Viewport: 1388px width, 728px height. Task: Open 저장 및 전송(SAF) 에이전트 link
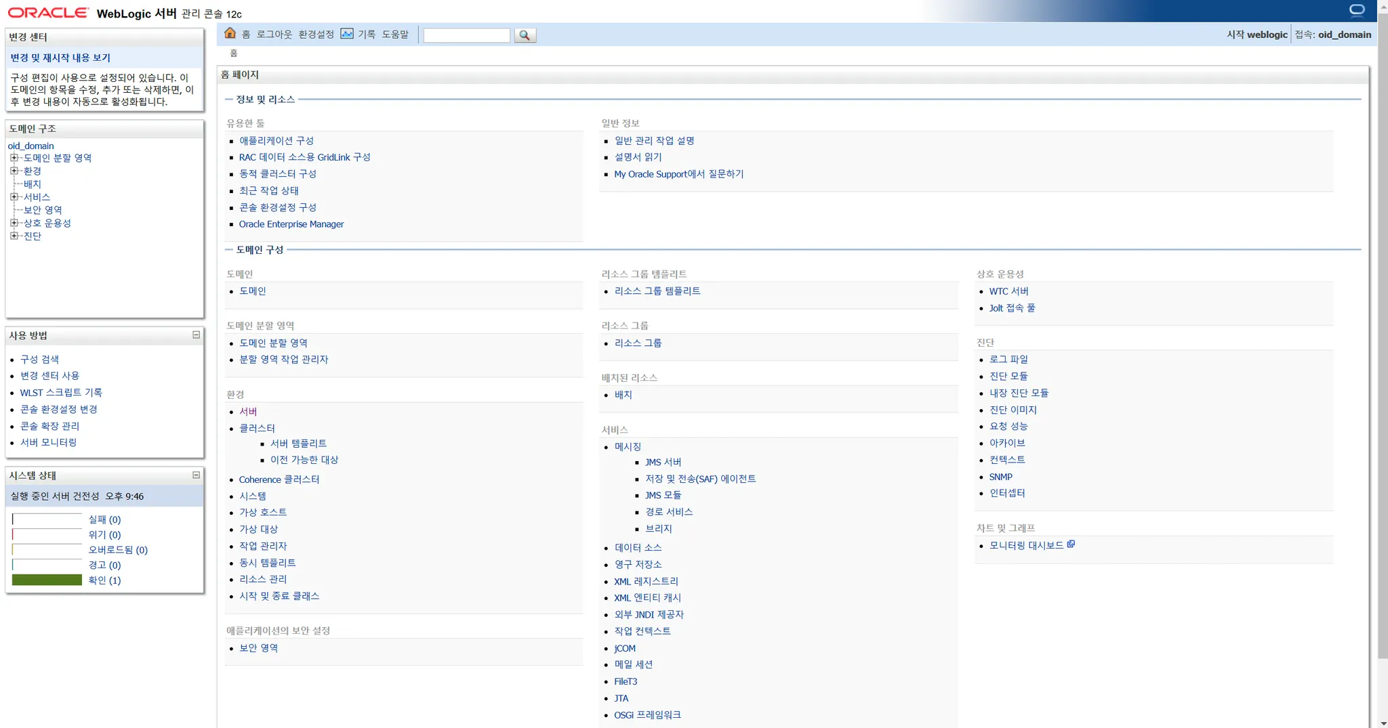[701, 479]
